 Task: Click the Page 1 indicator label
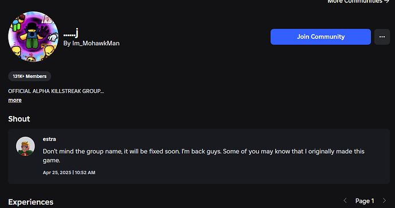365,201
